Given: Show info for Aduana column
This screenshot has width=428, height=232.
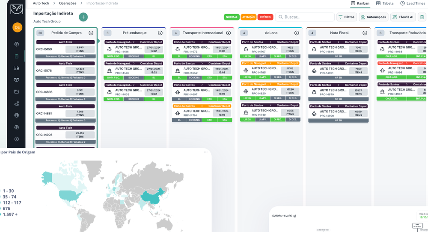Looking at the screenshot, I should click(x=297, y=33).
